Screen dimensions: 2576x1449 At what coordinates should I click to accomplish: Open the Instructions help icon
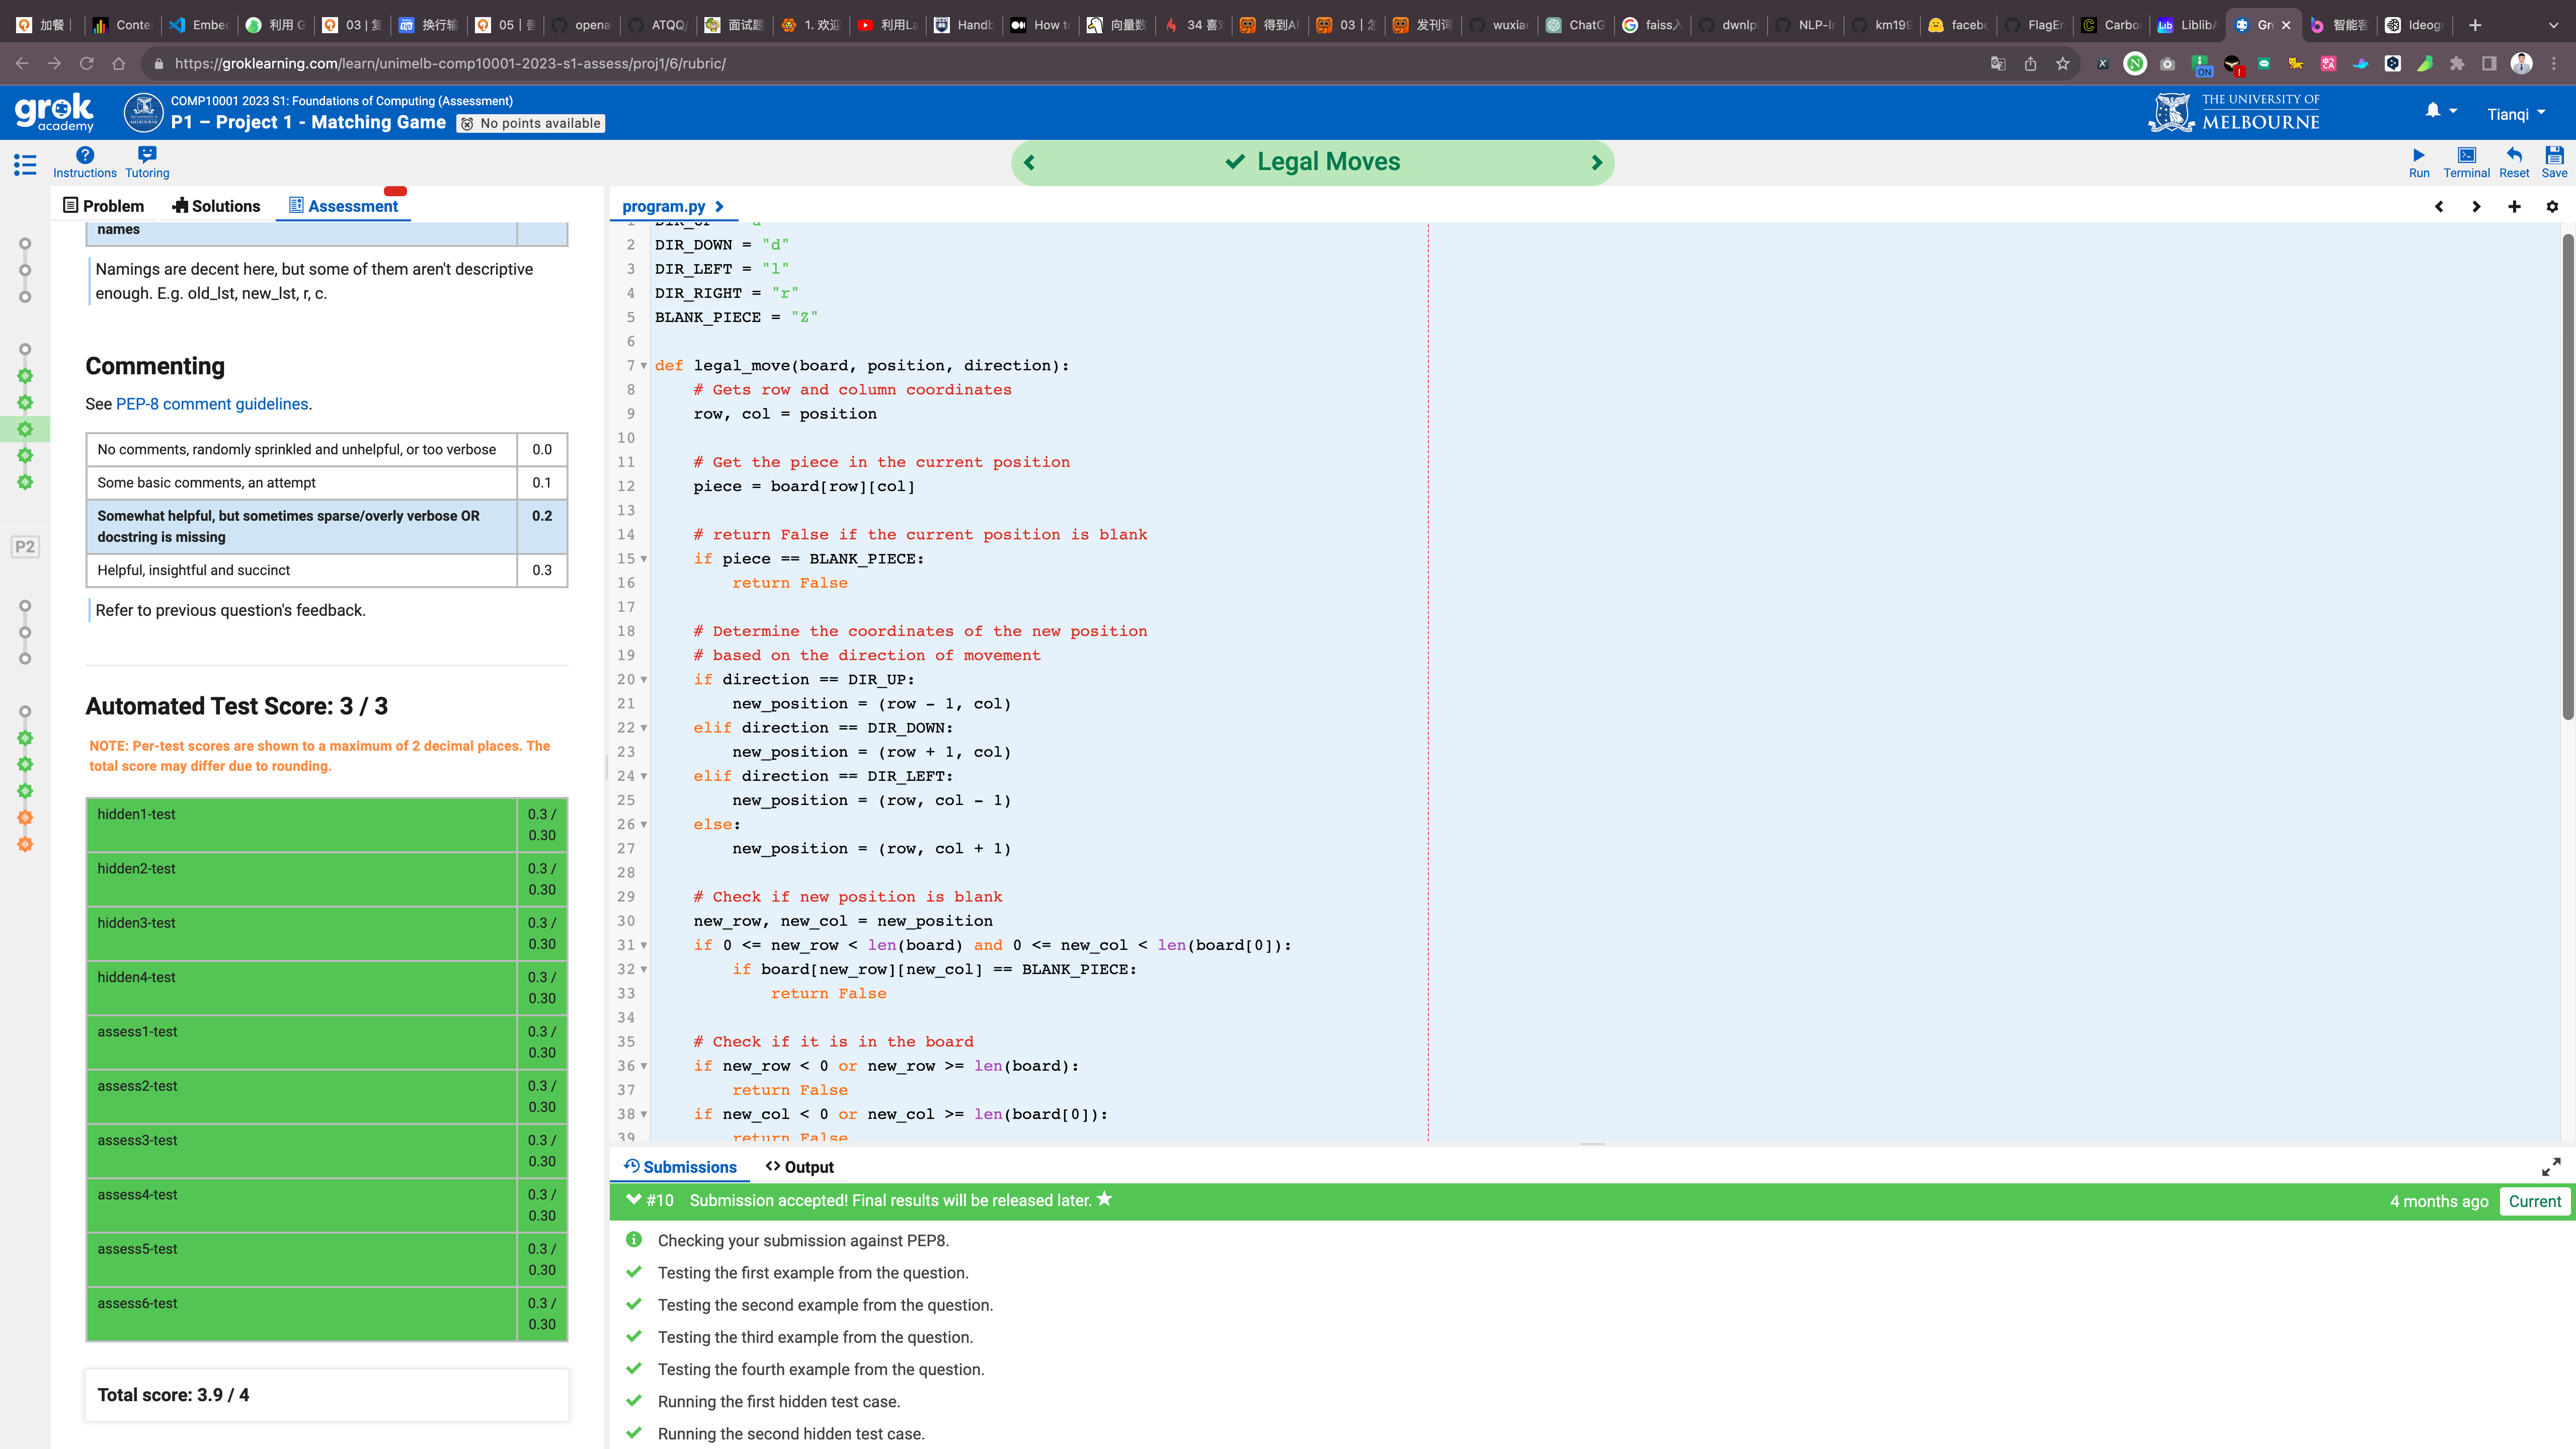click(x=85, y=155)
